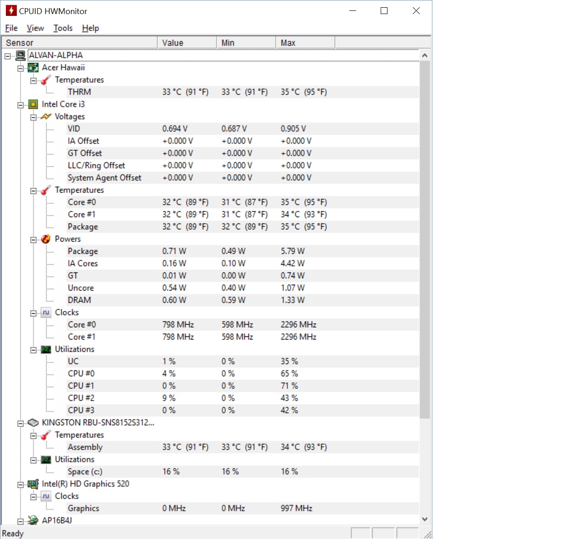Image resolution: width=588 pixels, height=539 pixels.
Task: Click the KINGSTON drive icon
Action: click(33, 422)
